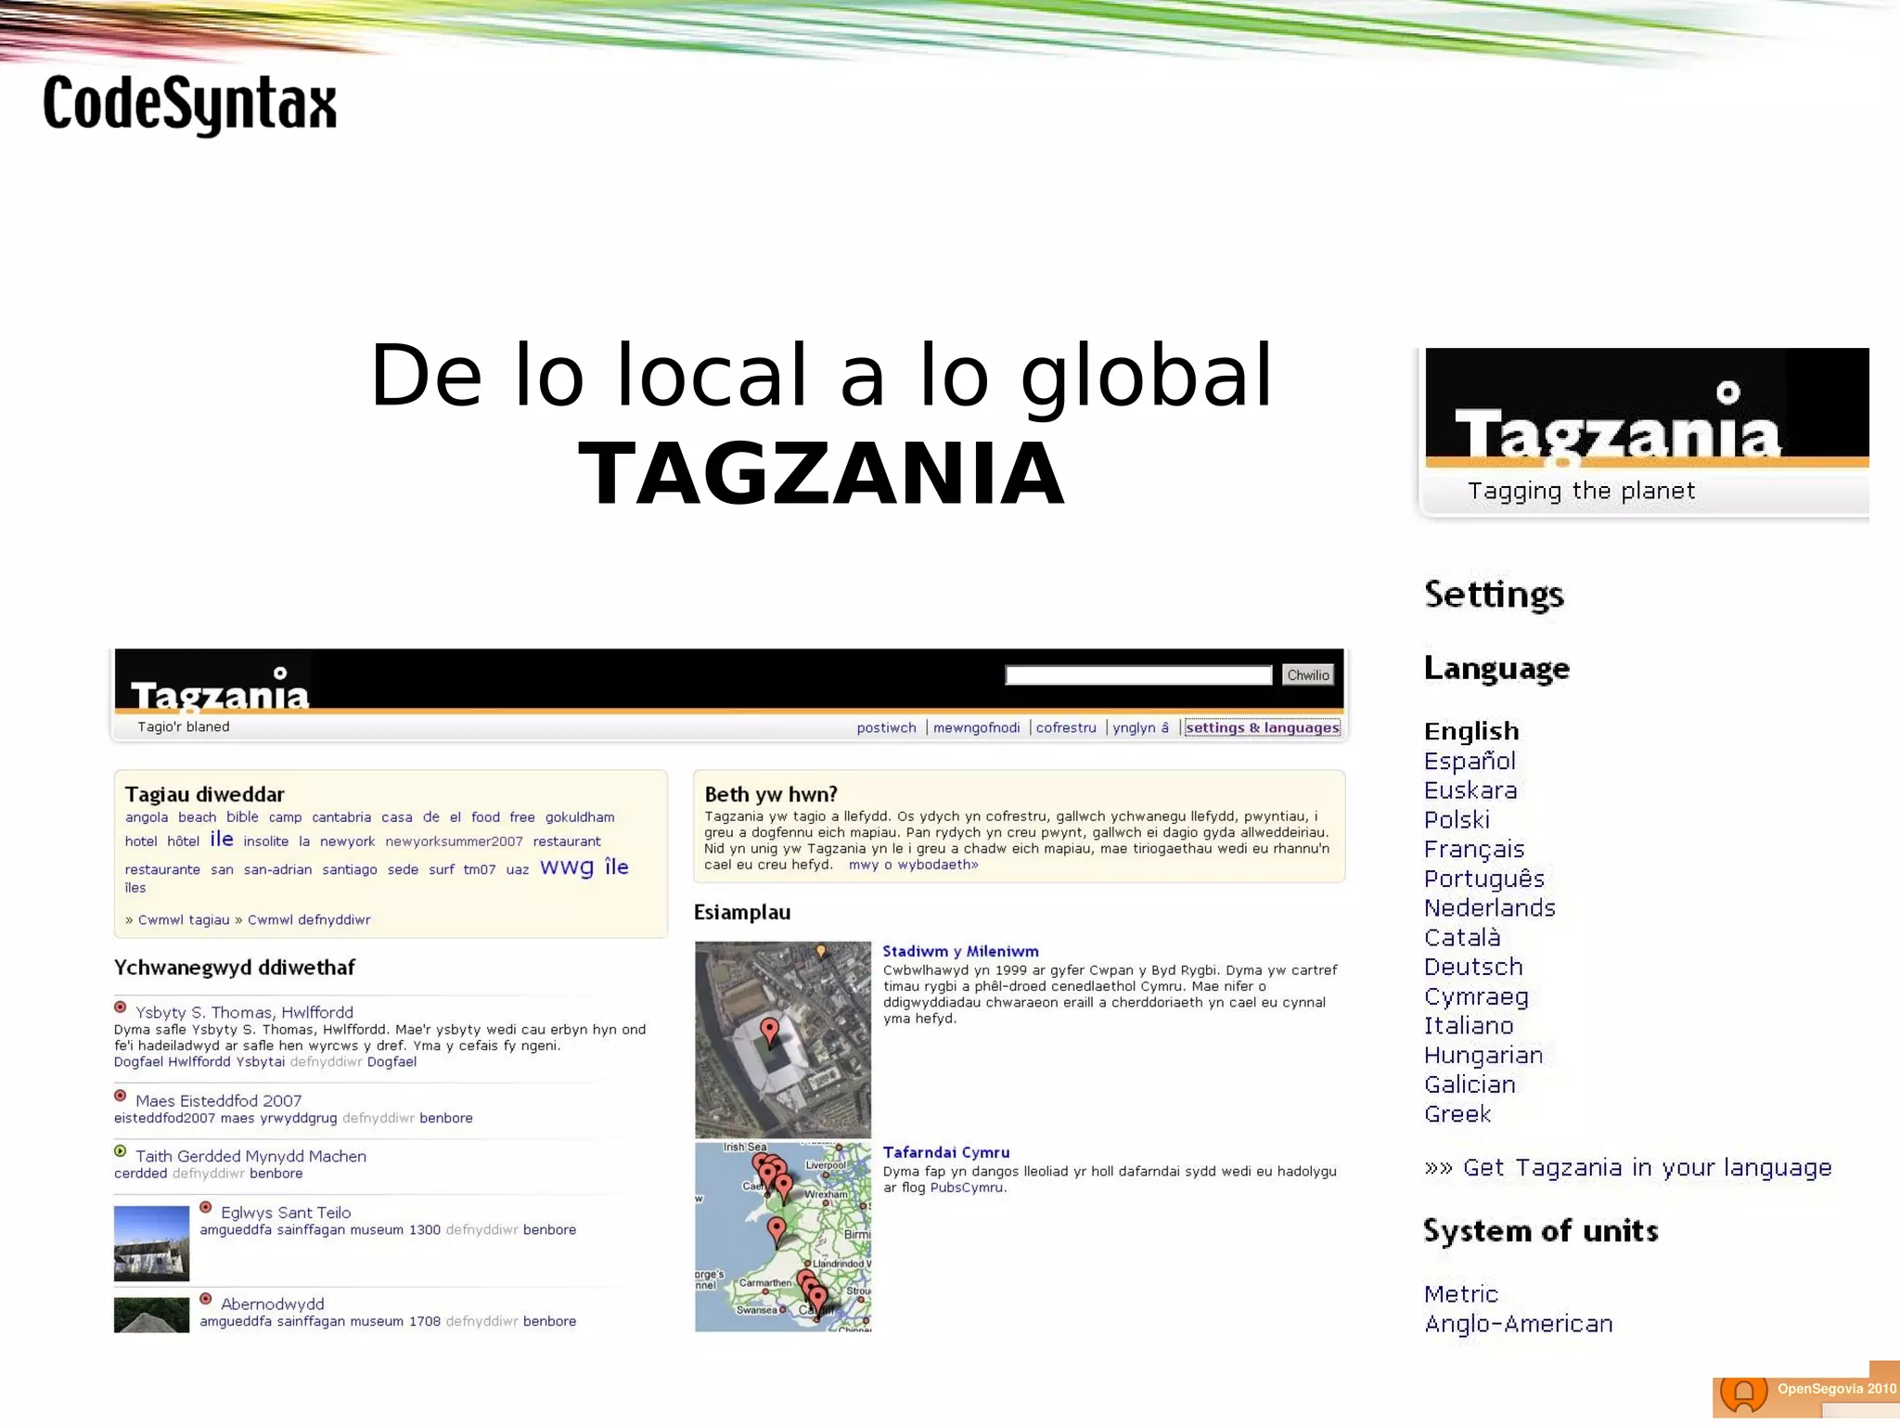Open Ysbyty S. Thomas, Hwlffordd entry
This screenshot has height=1425, width=1900.
(x=244, y=1012)
